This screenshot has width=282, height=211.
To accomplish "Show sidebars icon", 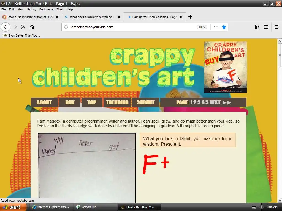I will [x=266, y=27].
